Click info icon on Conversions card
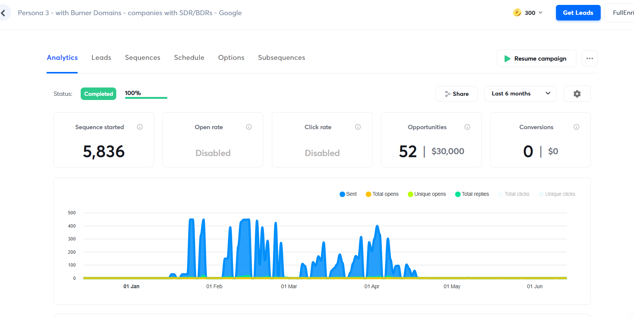634x317 pixels. point(576,127)
